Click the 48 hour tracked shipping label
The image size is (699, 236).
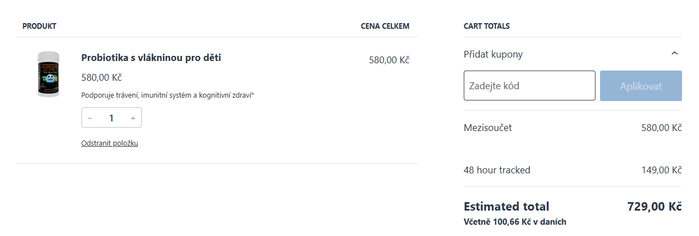tap(497, 170)
